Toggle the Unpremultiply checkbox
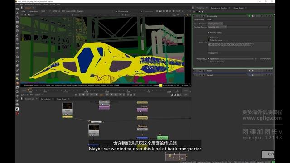Viewport: 290px width, 163px height. (259, 59)
